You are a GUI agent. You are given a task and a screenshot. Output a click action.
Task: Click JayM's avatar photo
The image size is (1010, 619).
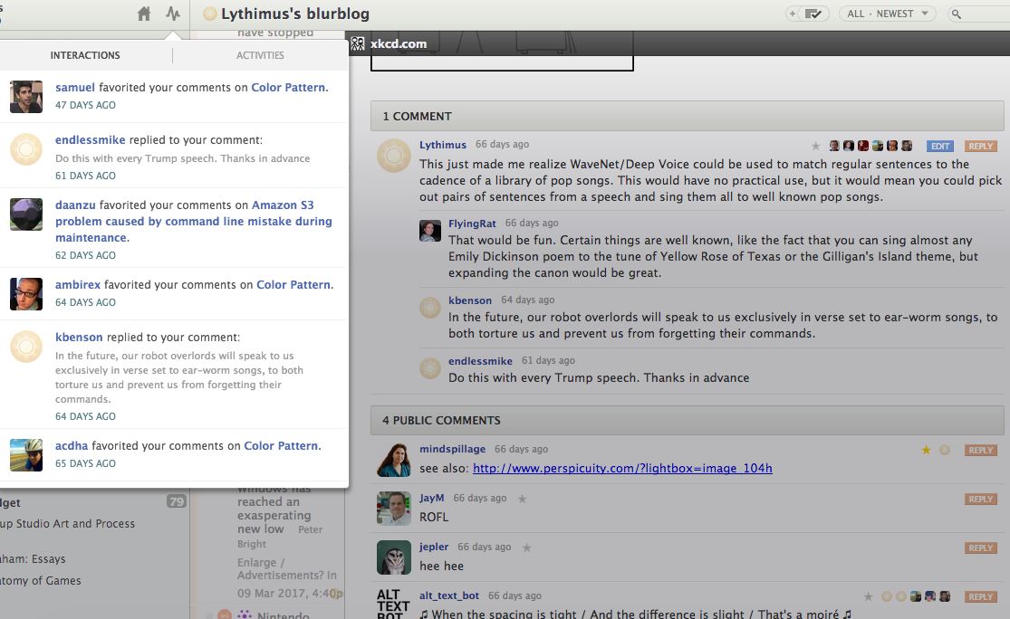point(393,509)
